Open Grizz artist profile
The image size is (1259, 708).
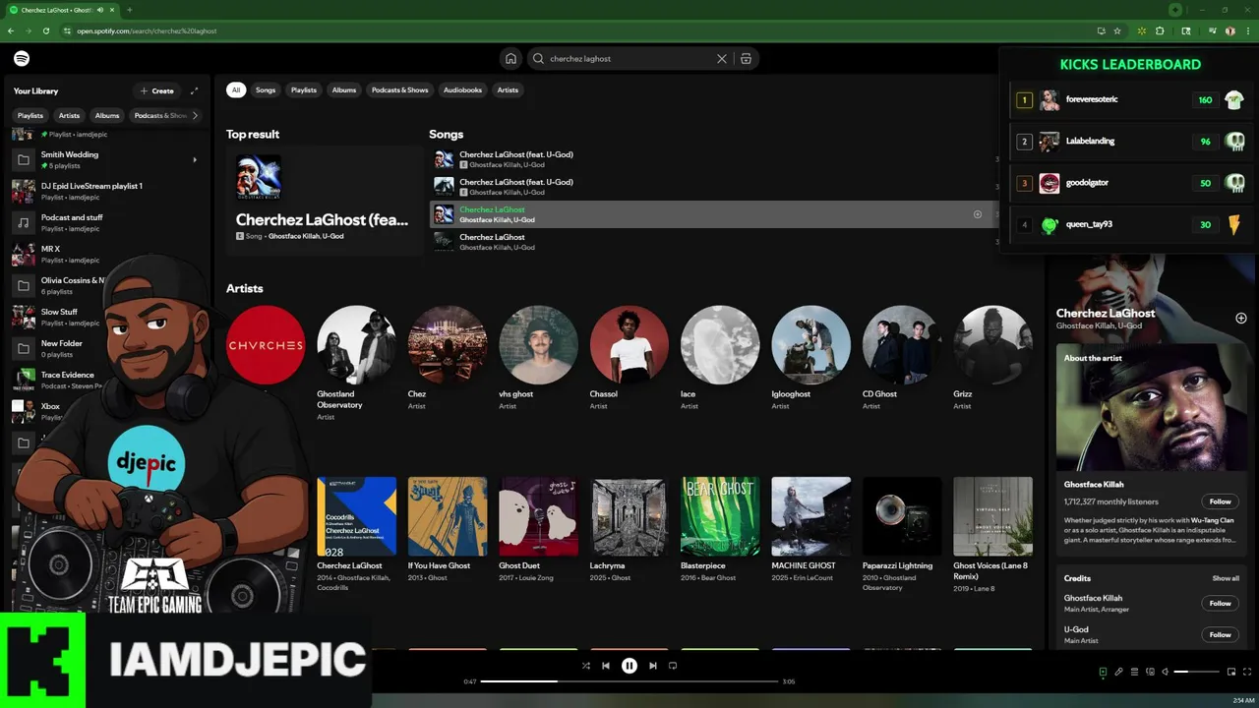pyautogui.click(x=992, y=359)
